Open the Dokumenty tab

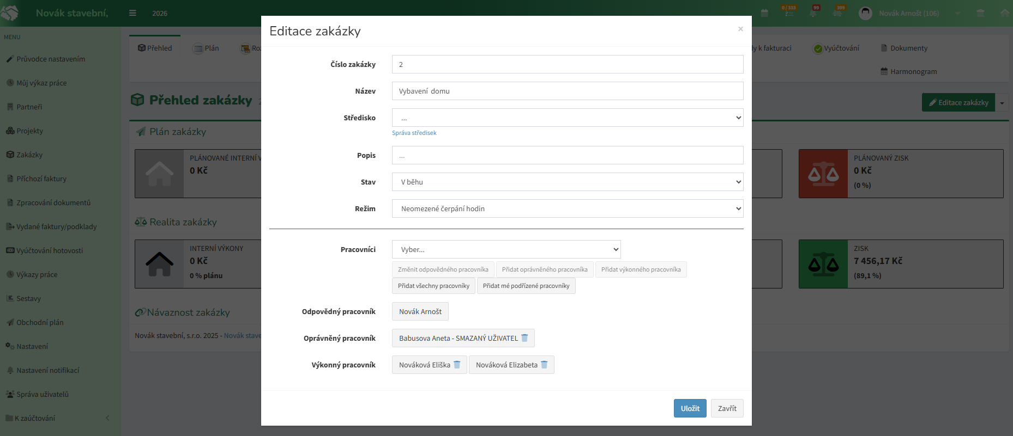(904, 48)
